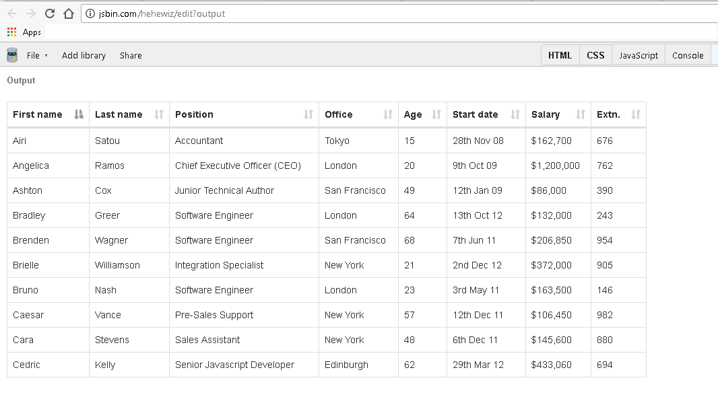
Task: Open the File dropdown menu
Action: pos(37,55)
